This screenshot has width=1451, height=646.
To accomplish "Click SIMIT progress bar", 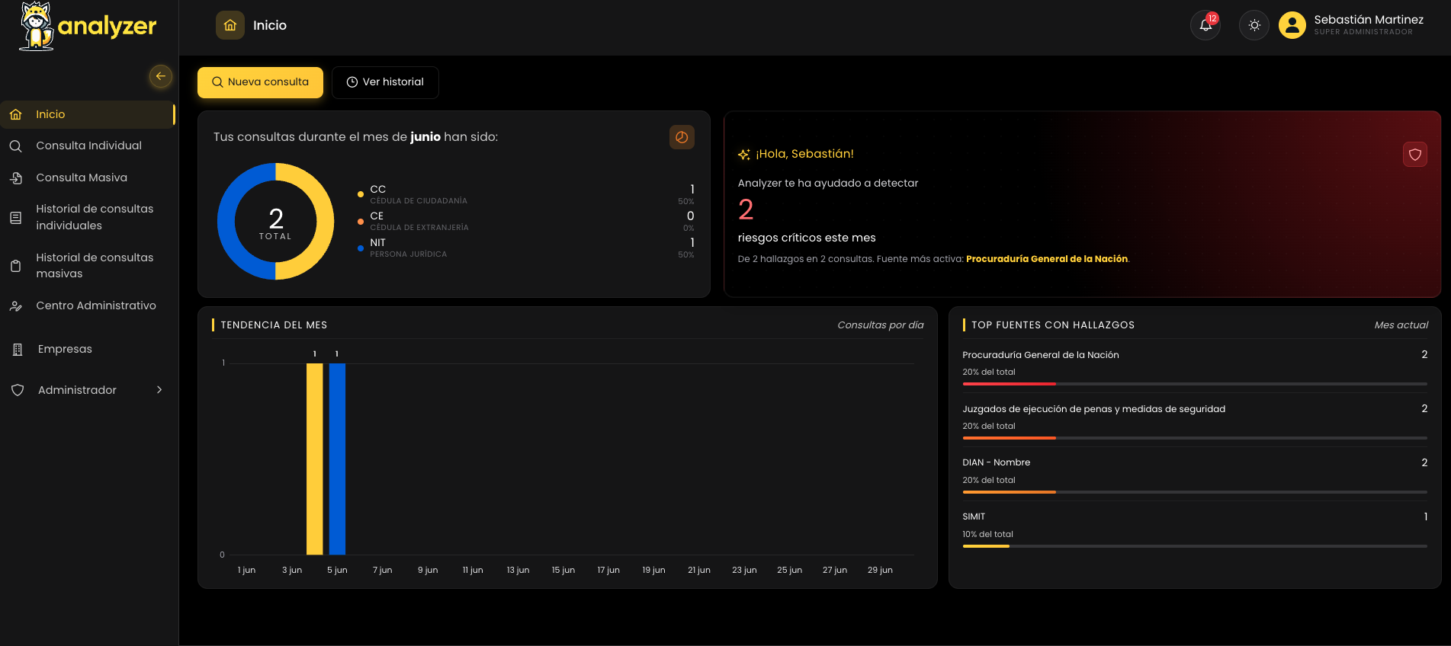I will click(x=1195, y=546).
